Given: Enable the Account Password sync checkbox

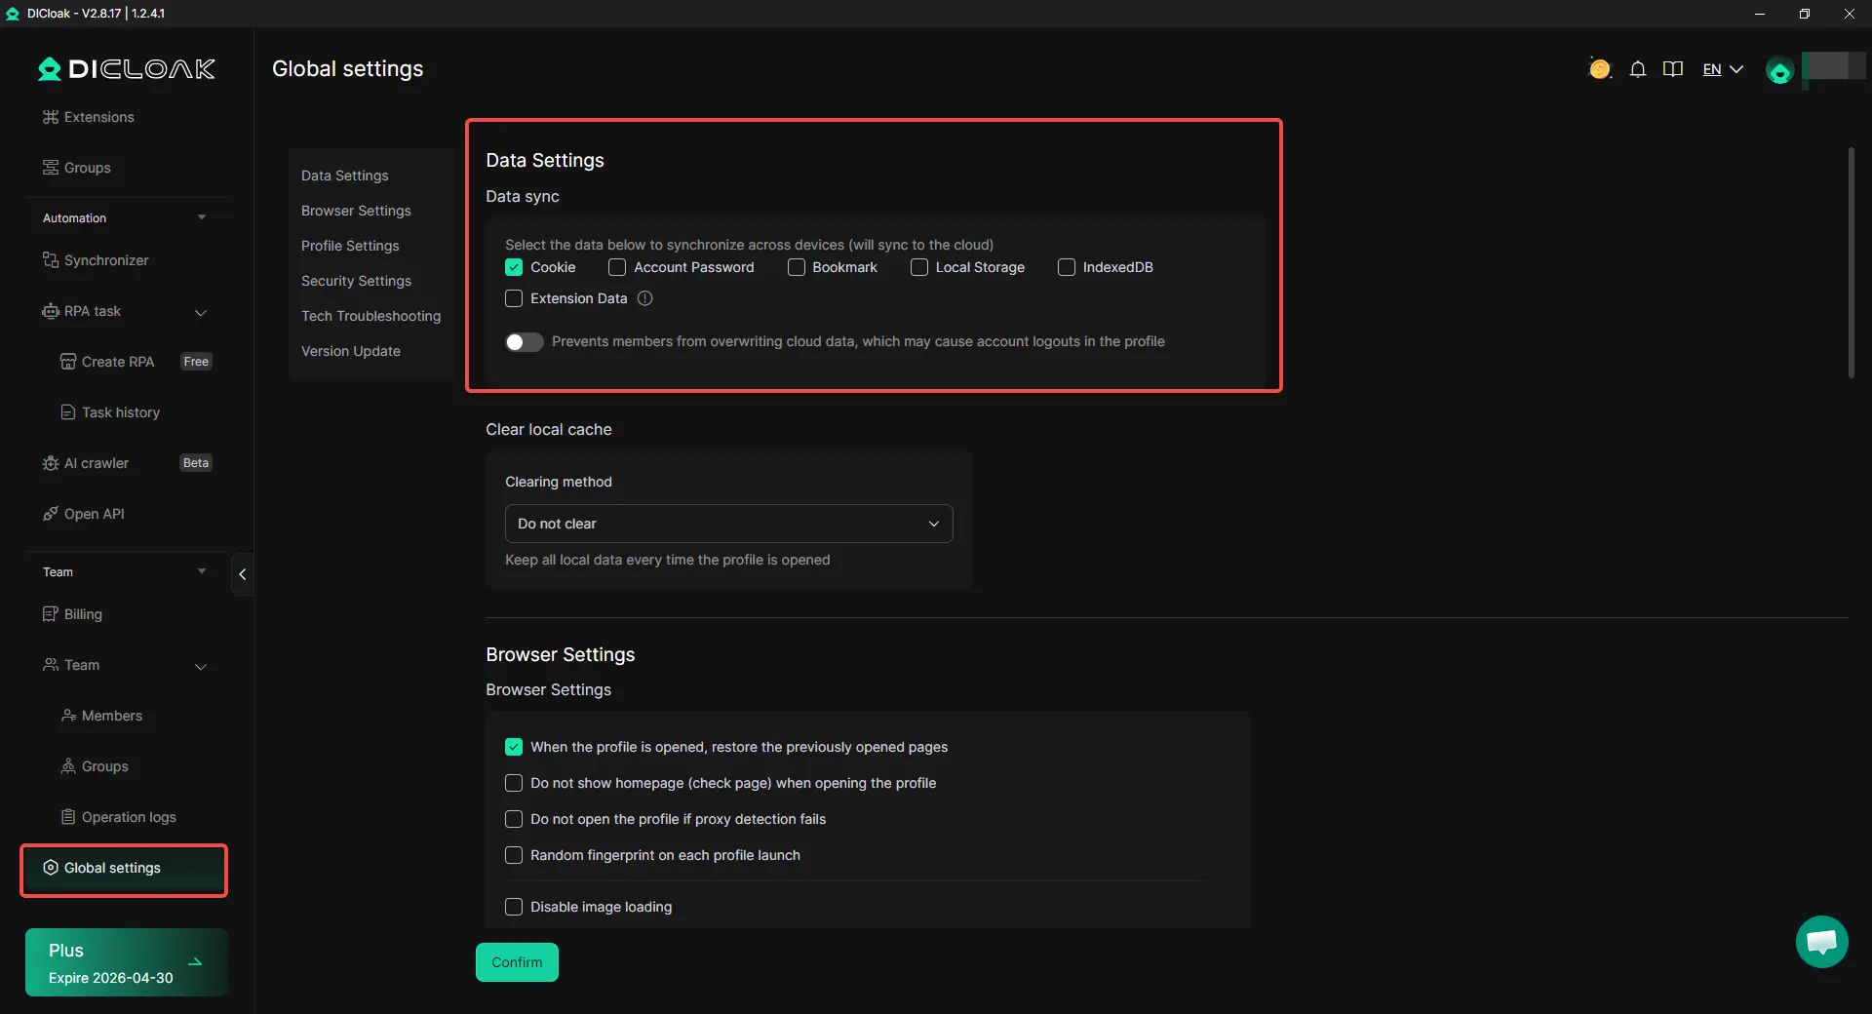Looking at the screenshot, I should [617, 267].
